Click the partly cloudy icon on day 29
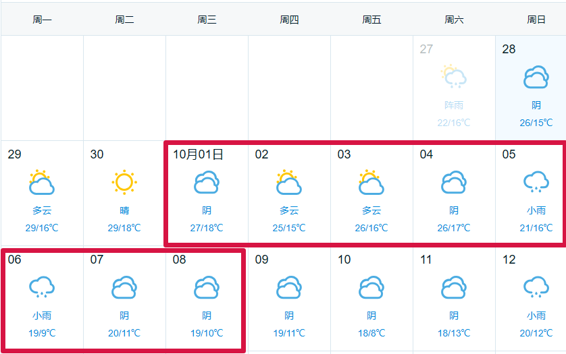 pyautogui.click(x=42, y=182)
